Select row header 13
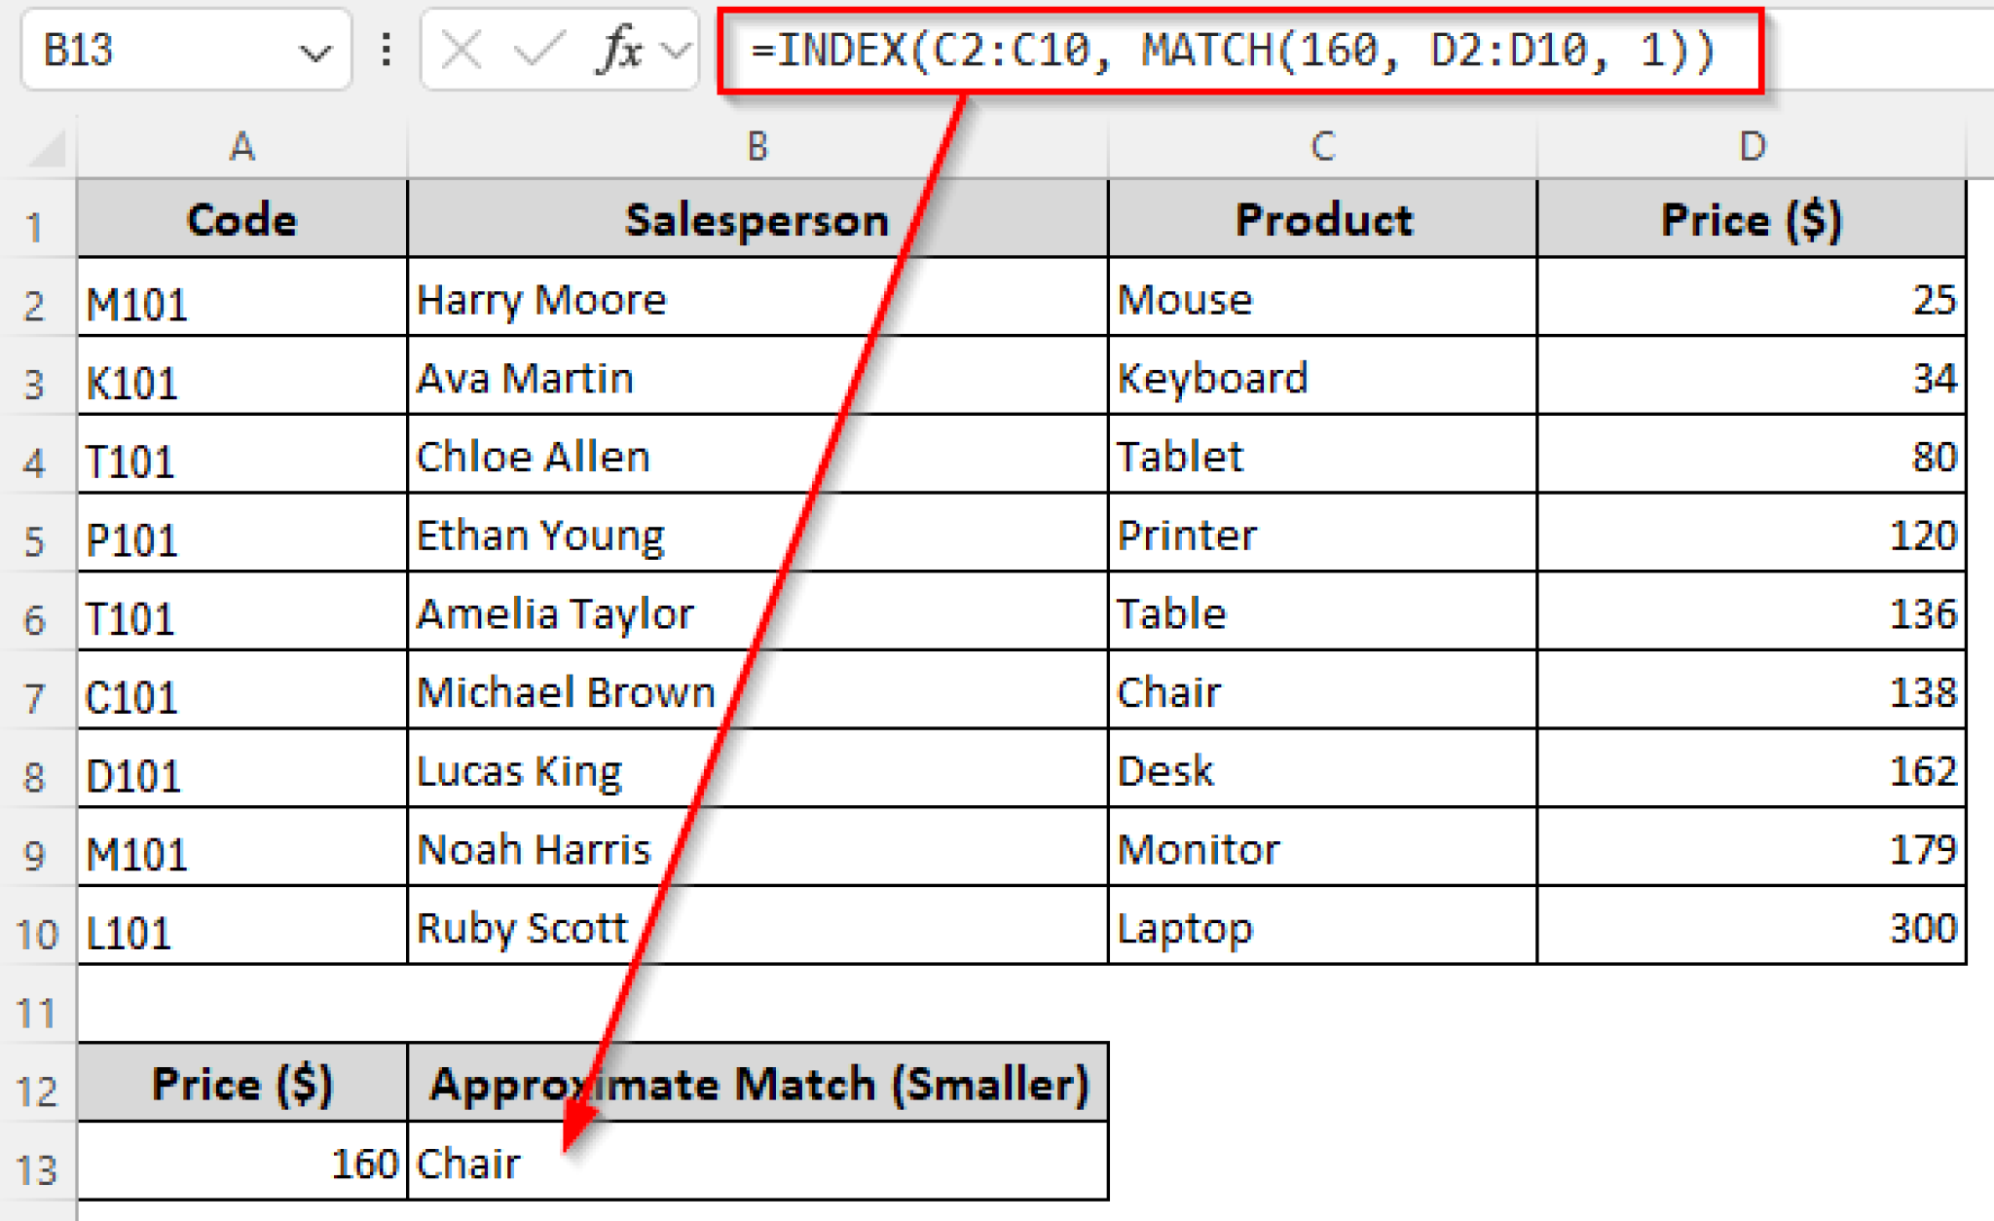Screen dimensions: 1994x1221 [37, 1162]
